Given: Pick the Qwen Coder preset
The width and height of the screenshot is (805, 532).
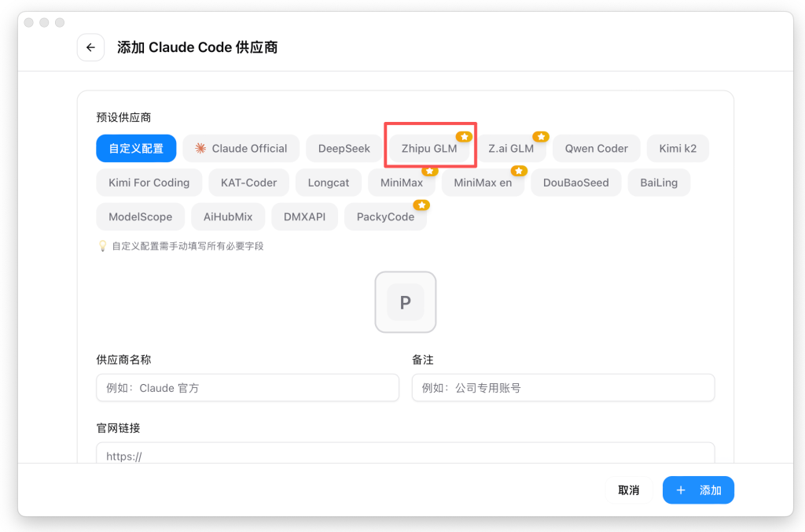Looking at the screenshot, I should point(596,149).
